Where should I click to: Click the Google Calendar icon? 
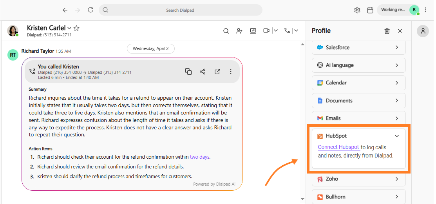[x=320, y=83]
